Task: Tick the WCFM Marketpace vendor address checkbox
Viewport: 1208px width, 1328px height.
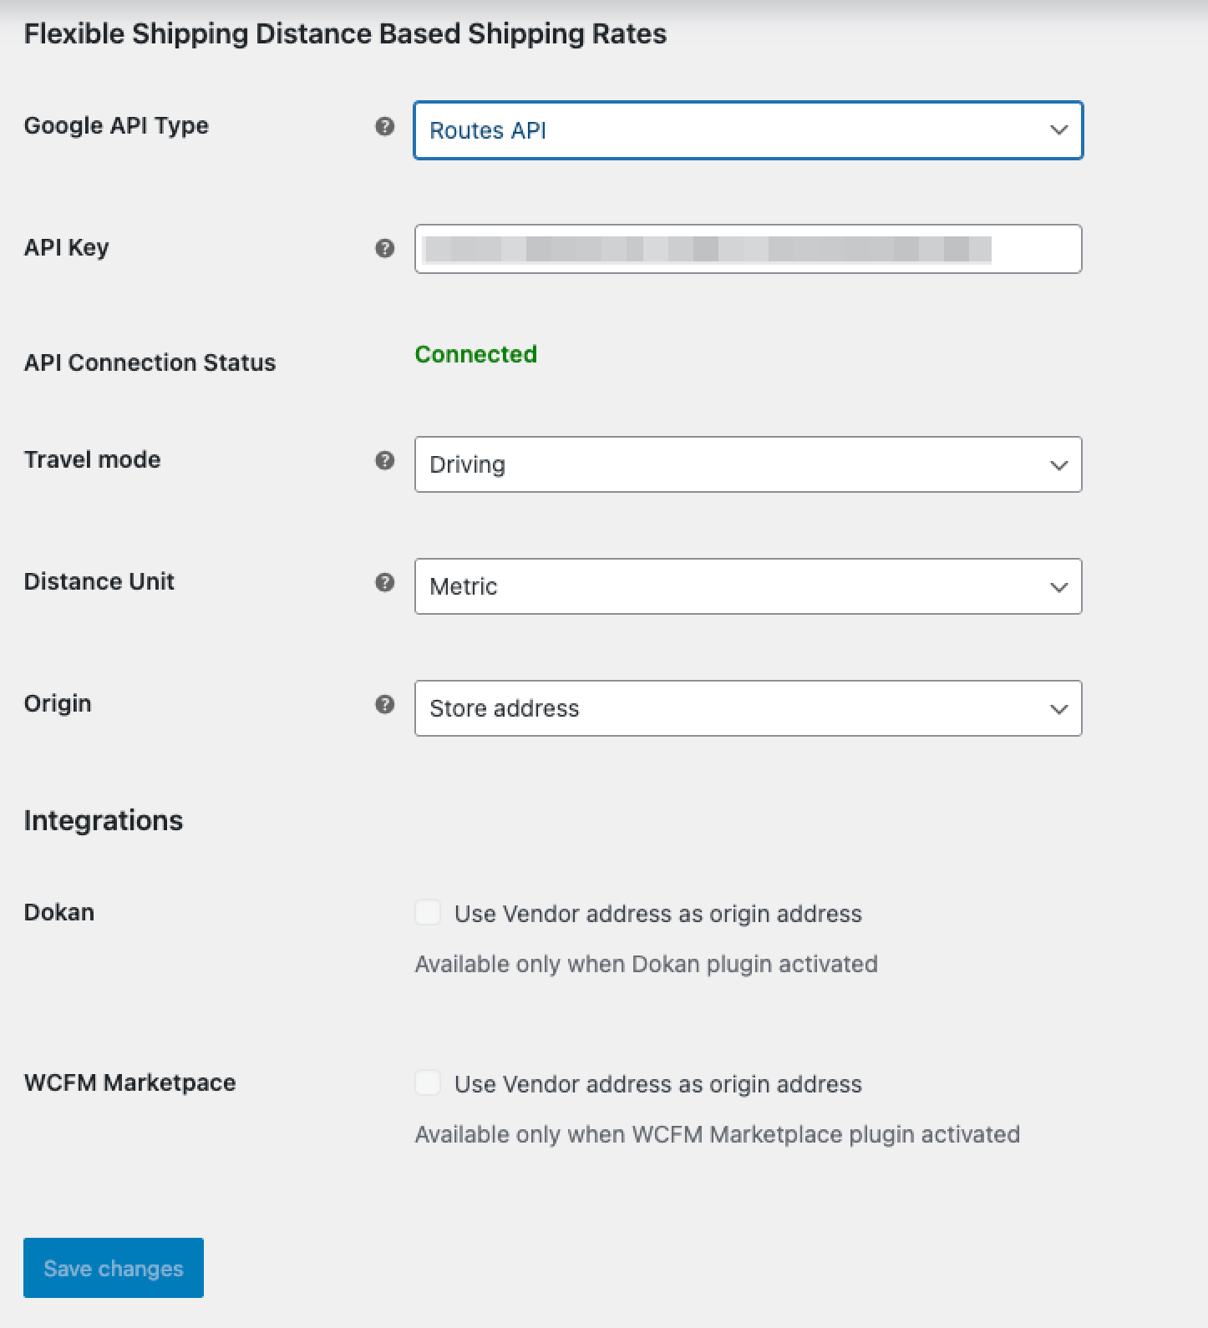Action: click(x=428, y=1083)
